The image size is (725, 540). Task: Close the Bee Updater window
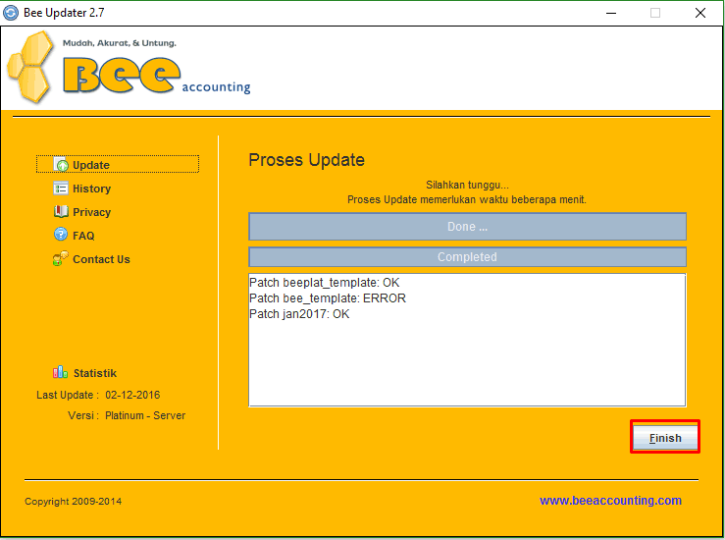coord(700,13)
